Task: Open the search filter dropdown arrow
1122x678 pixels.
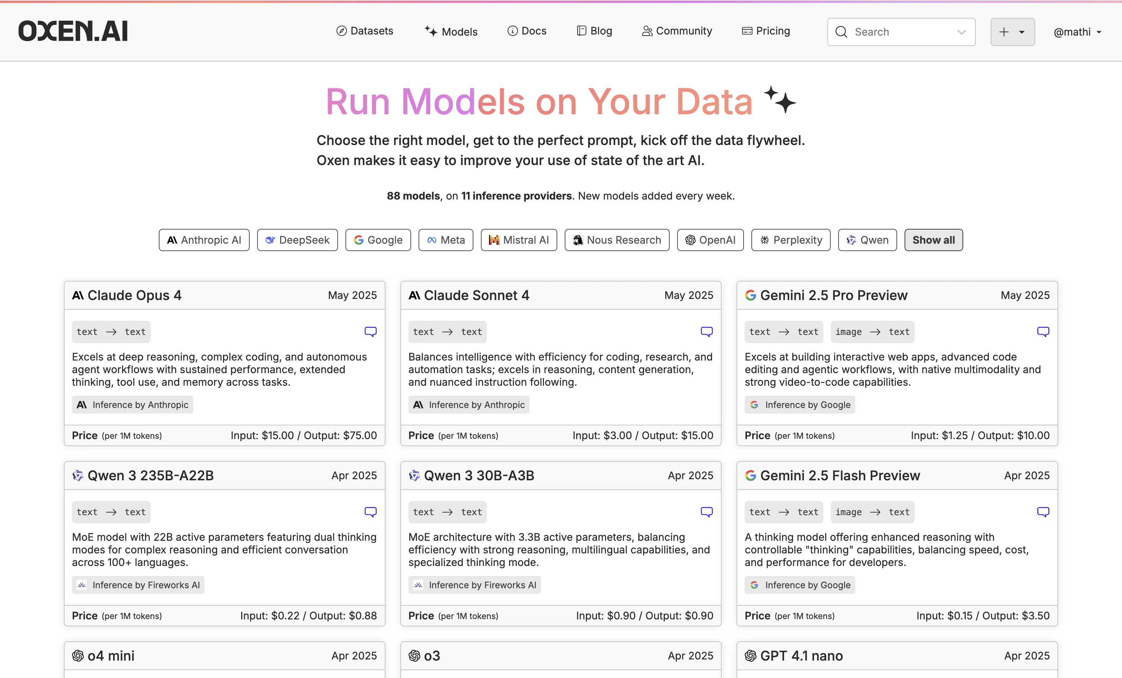Action: (961, 32)
